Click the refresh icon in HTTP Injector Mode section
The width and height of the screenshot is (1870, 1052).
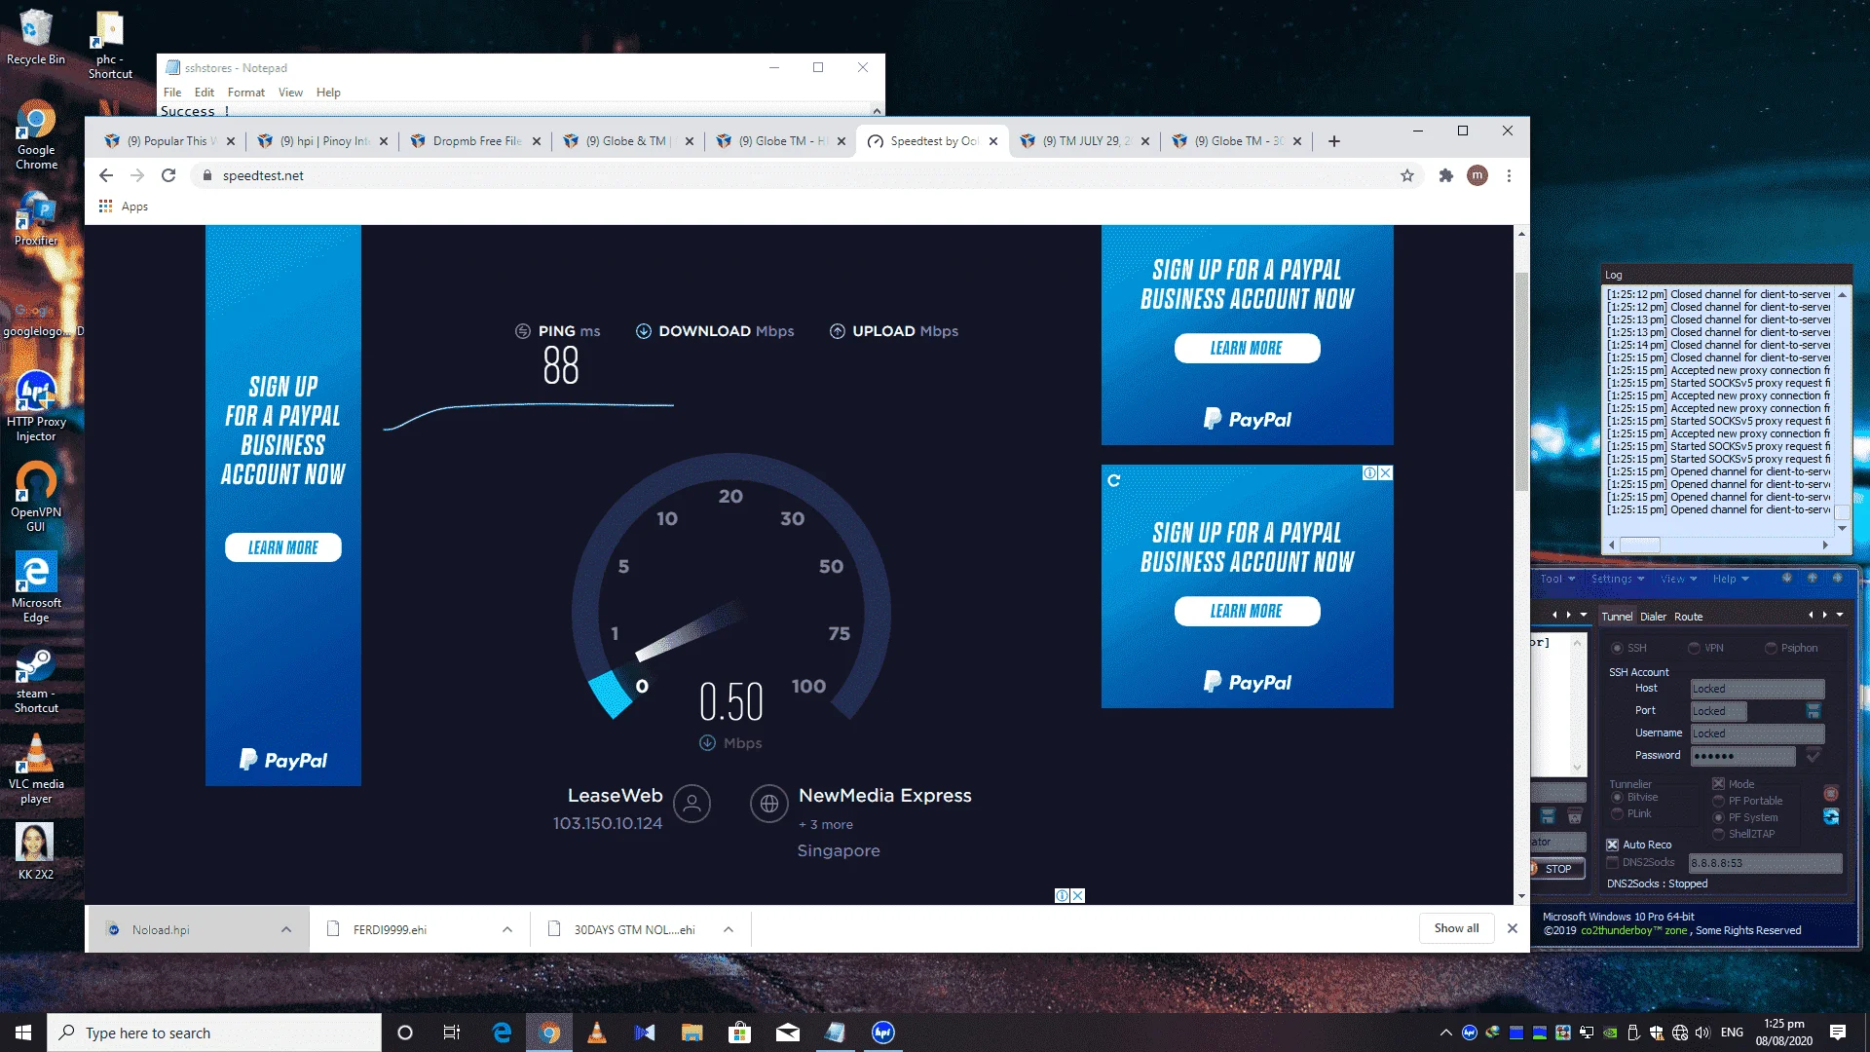[x=1831, y=816]
